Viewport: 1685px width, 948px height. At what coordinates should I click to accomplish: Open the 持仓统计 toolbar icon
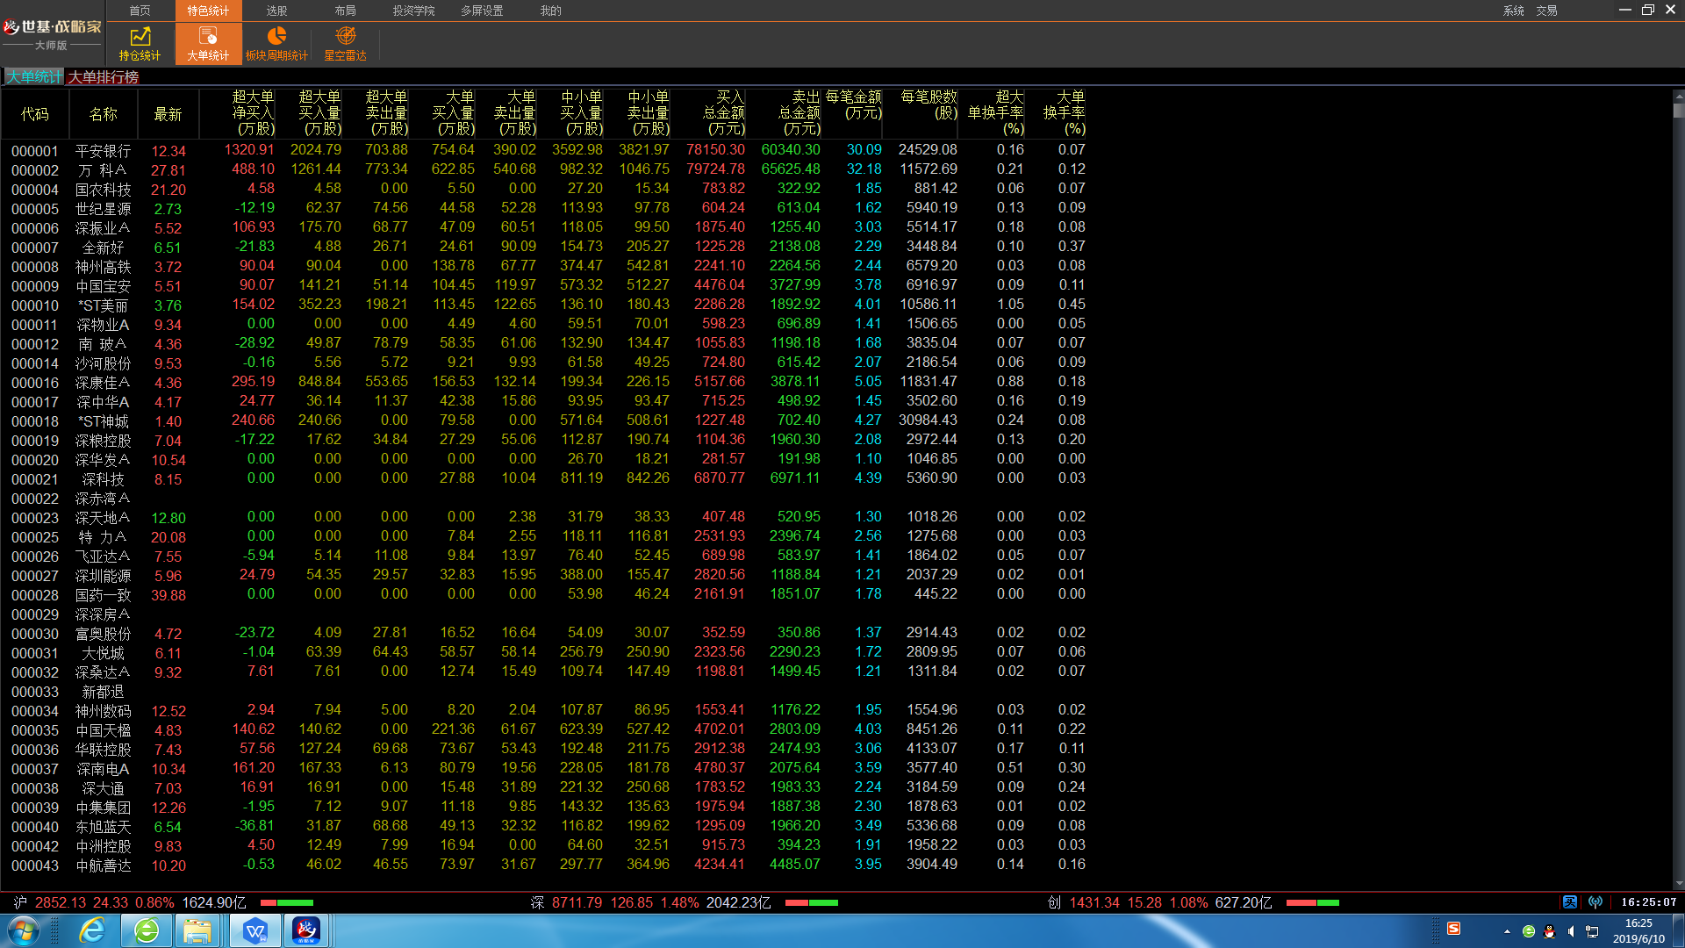(x=140, y=44)
